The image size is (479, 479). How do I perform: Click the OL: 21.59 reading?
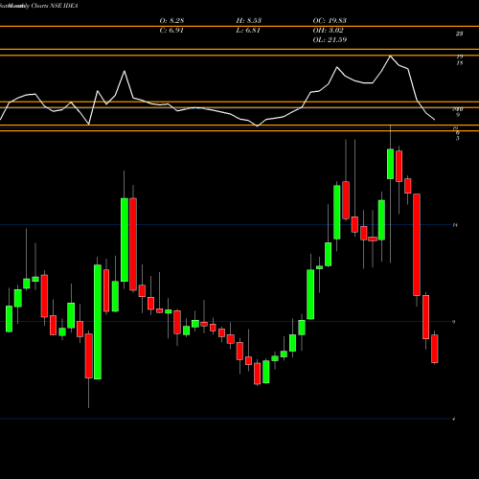point(330,40)
